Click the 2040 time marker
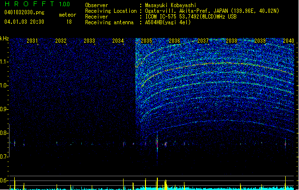 (289, 41)
